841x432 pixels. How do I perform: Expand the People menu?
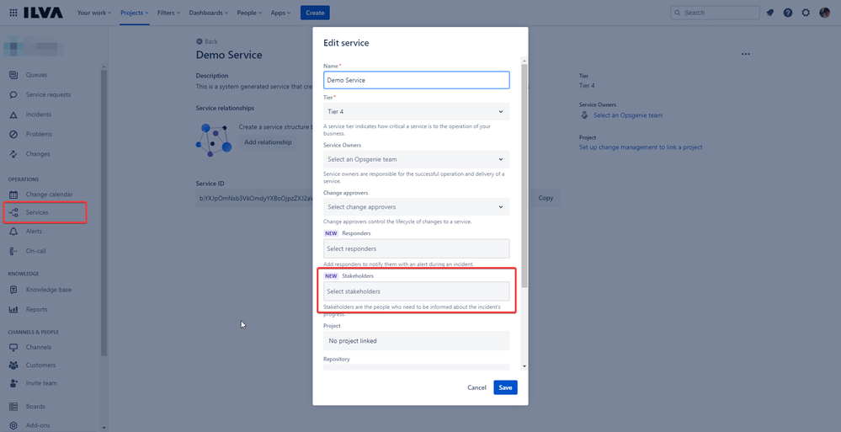[249, 13]
